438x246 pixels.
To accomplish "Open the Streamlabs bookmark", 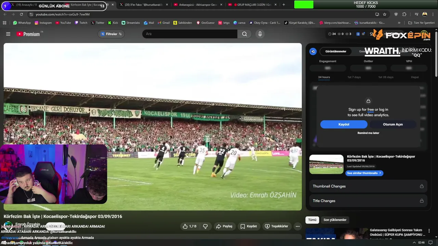I will [x=131, y=23].
